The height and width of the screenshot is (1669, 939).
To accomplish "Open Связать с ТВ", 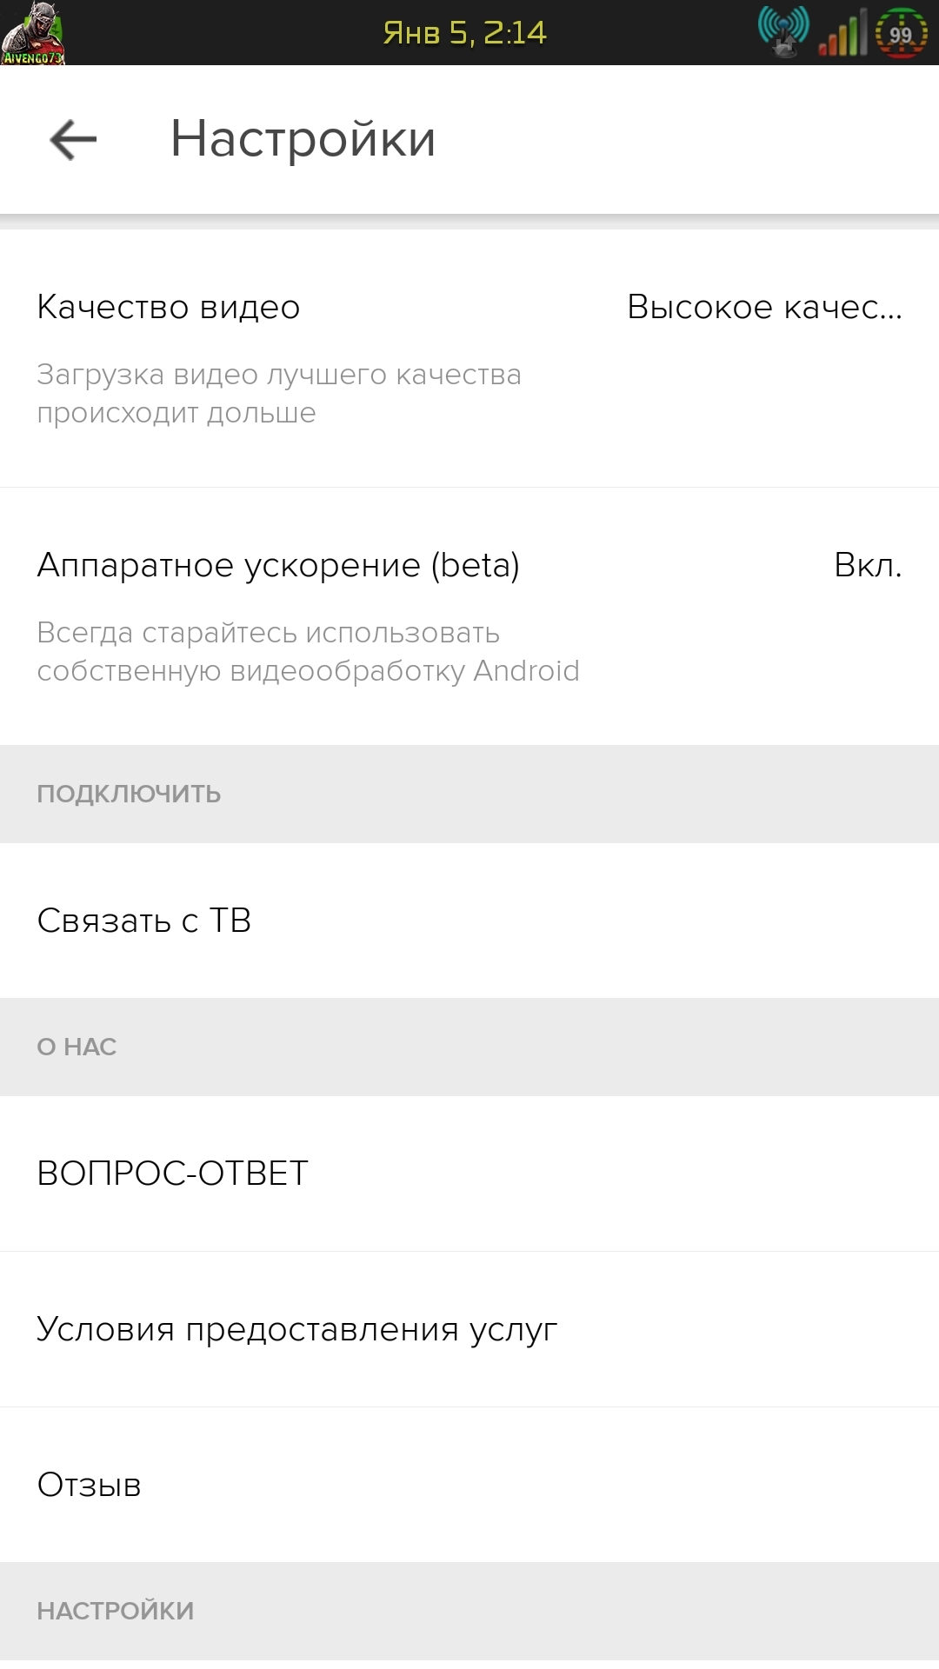I will coord(144,921).
